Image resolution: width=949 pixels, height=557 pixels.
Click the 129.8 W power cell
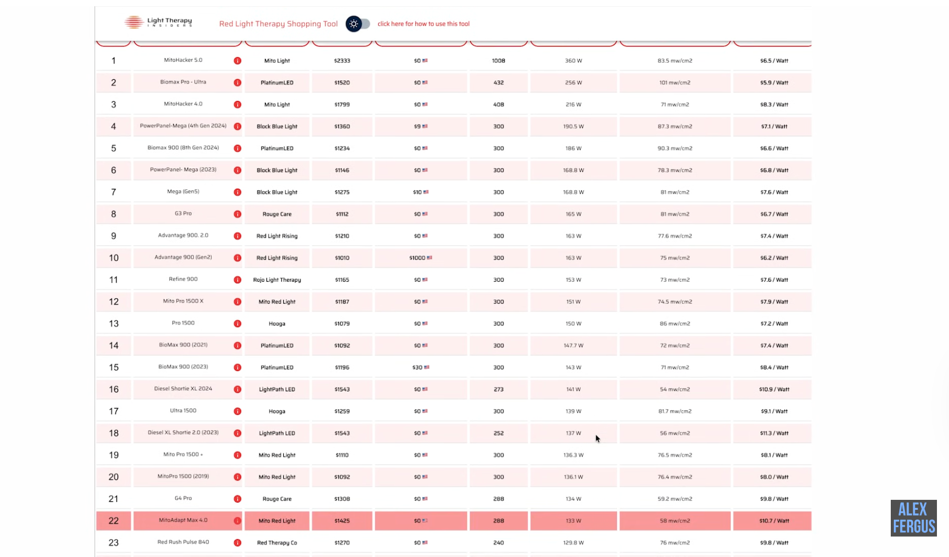pyautogui.click(x=573, y=543)
